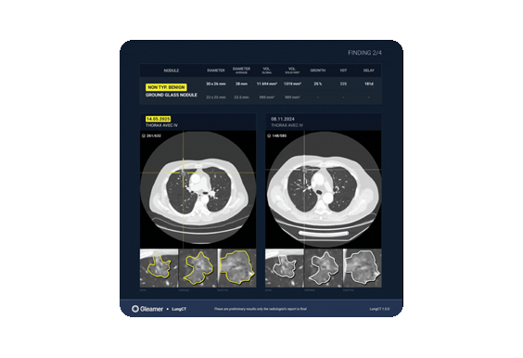Click the LungCT version text in footer
Viewport: 523px width, 358px height.
[x=379, y=309]
